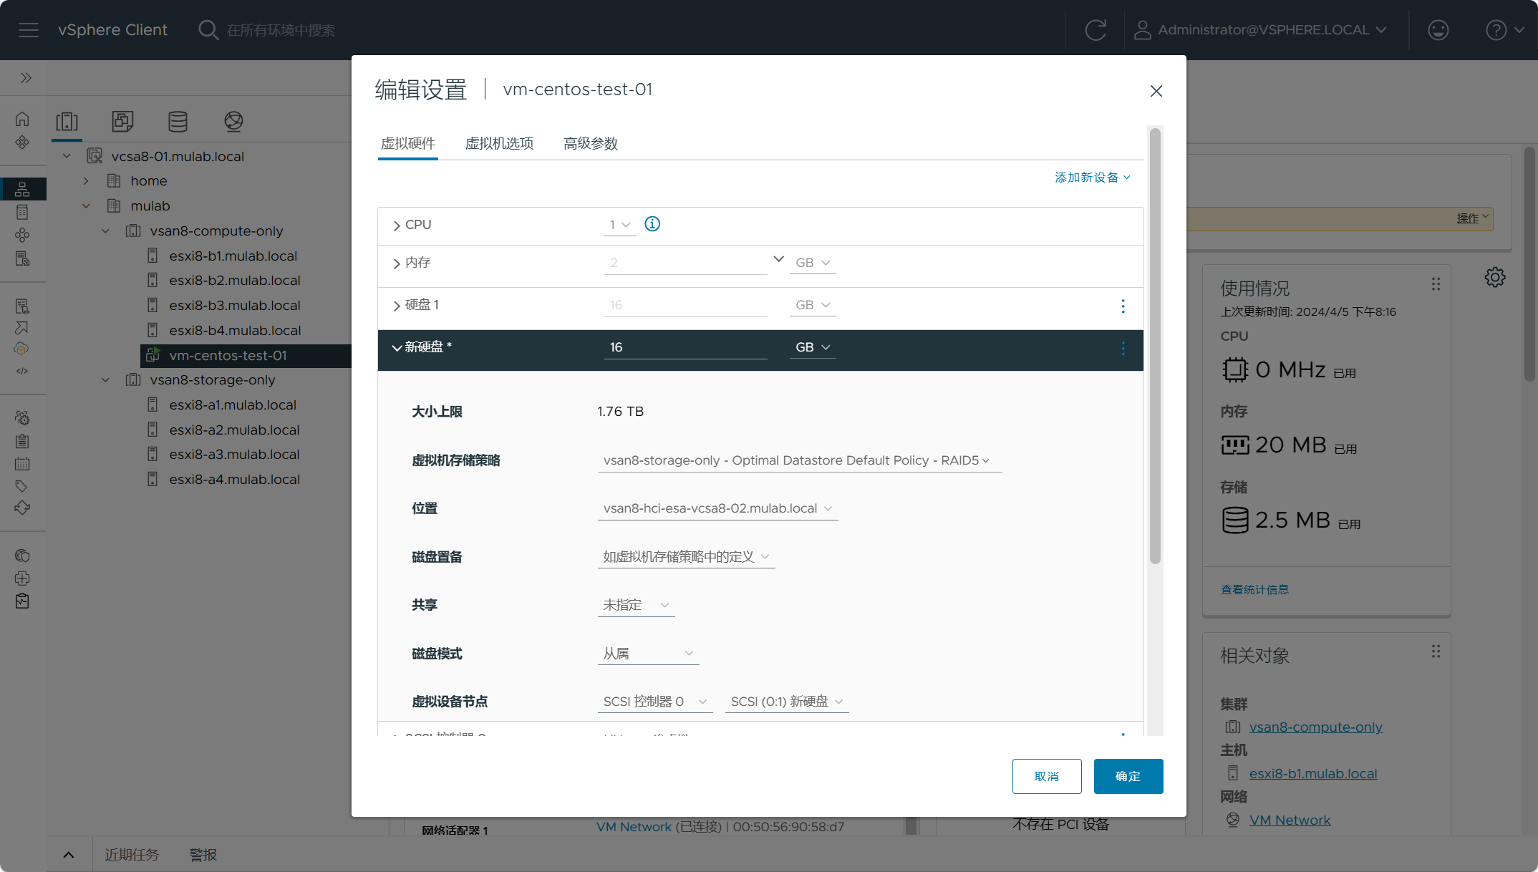The width and height of the screenshot is (1538, 872).
Task: Open the 虚拟机存储策略 dropdown
Action: pyautogui.click(x=800, y=460)
